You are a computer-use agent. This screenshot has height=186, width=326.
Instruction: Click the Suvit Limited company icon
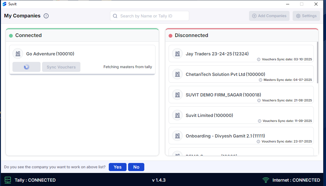pyautogui.click(x=177, y=115)
